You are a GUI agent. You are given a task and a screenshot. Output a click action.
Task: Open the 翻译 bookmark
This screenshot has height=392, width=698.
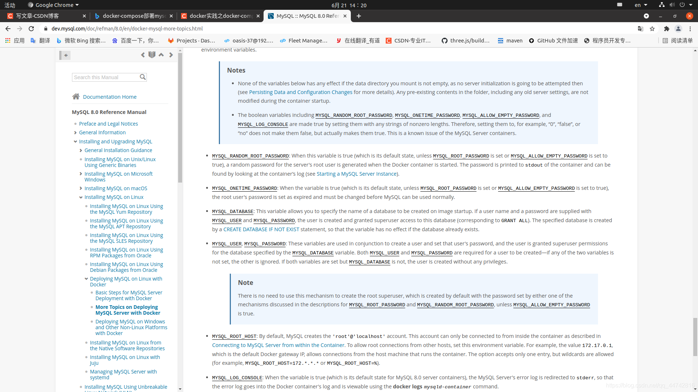[40, 41]
